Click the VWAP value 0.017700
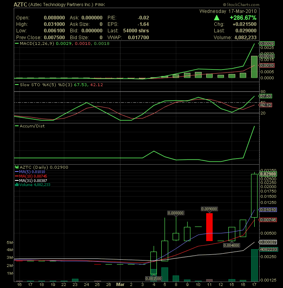283x288 pixels. pos(138,38)
